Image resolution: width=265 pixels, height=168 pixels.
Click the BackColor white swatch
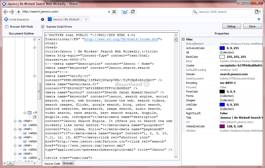[x=222, y=57]
